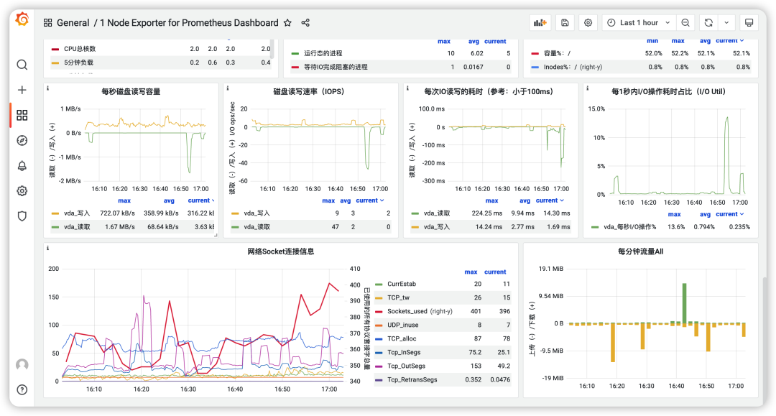The image size is (776, 416).
Task: Open Grafana home logo
Action: click(x=22, y=20)
